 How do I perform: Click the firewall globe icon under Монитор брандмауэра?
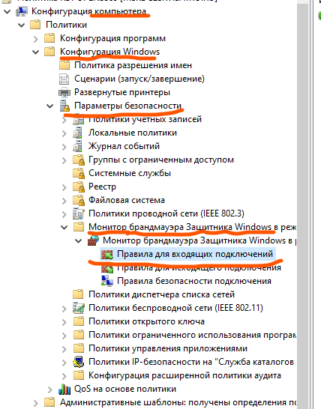[x=93, y=240]
